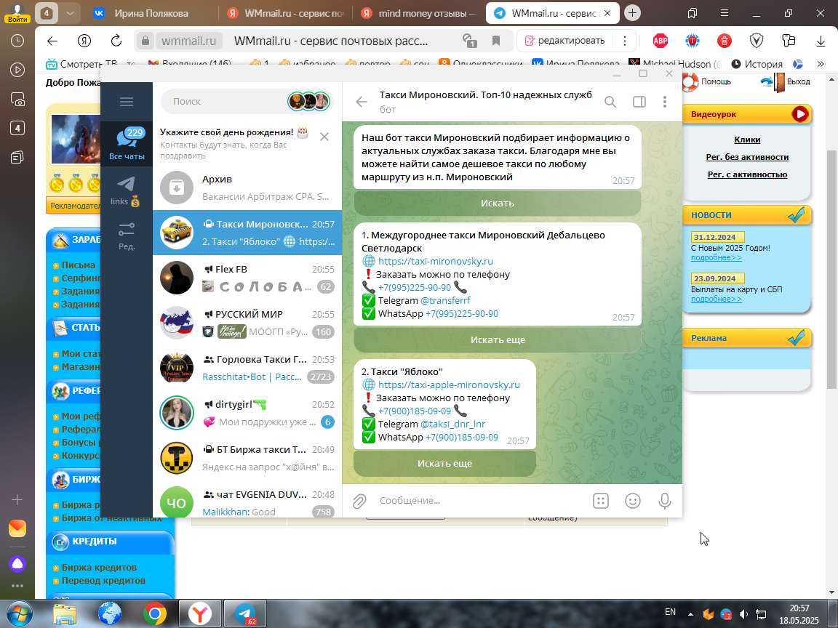Viewport: 838px width, 628px height.
Task: Expand the tab group dropdown chevron
Action: tap(70, 13)
